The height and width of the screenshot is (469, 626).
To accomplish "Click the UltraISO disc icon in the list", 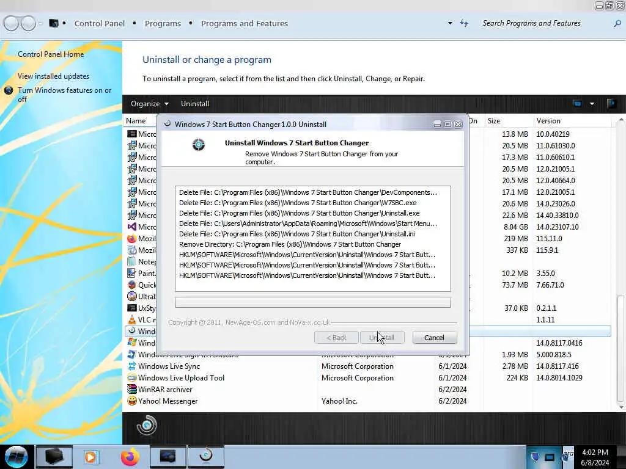I will point(132,296).
